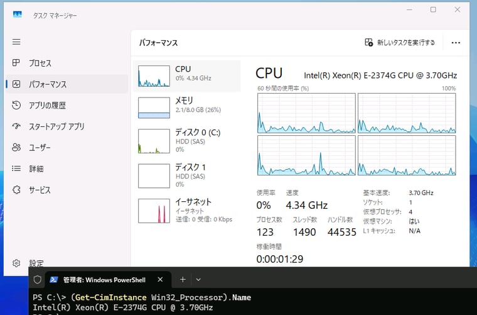Close the 管理者: Windows PowerShell tab
Screen dimensions: 477x315
click(x=160, y=279)
